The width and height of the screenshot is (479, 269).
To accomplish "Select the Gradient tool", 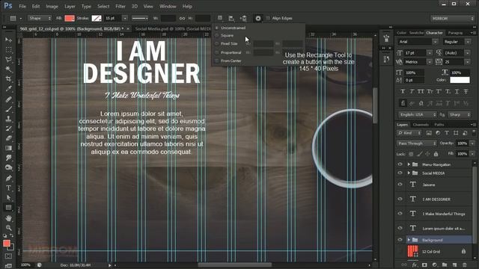I will (8, 148).
